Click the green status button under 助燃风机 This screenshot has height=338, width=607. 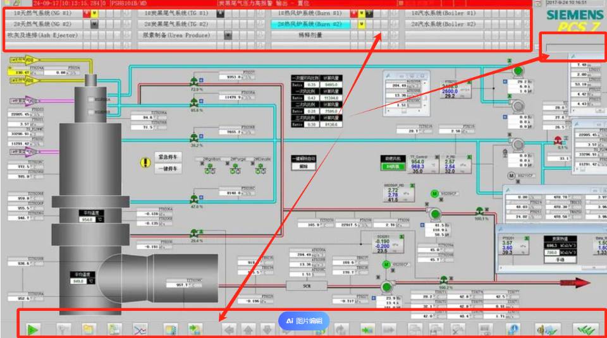(x=393, y=167)
